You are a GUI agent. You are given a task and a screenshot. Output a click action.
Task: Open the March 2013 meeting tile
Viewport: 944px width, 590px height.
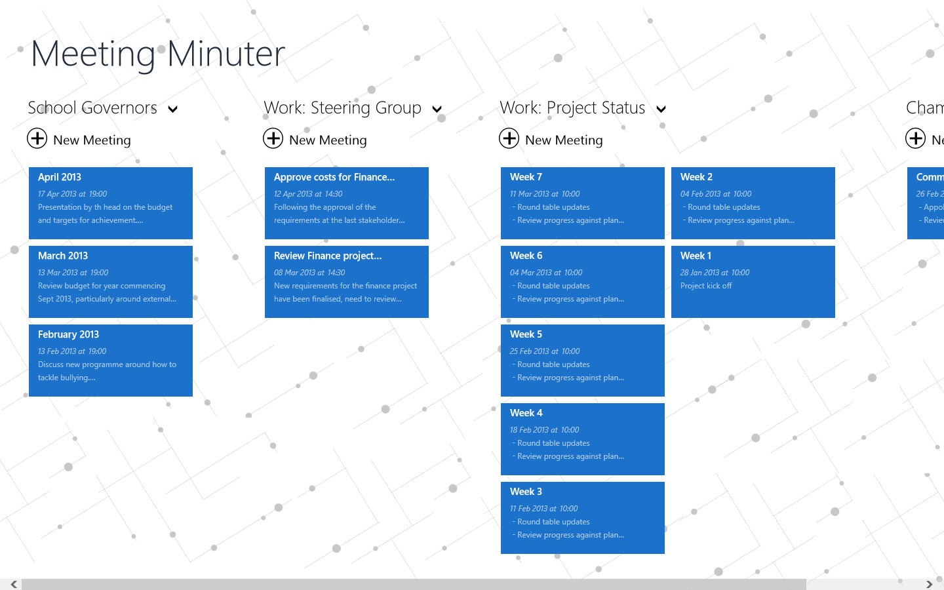[x=111, y=282]
